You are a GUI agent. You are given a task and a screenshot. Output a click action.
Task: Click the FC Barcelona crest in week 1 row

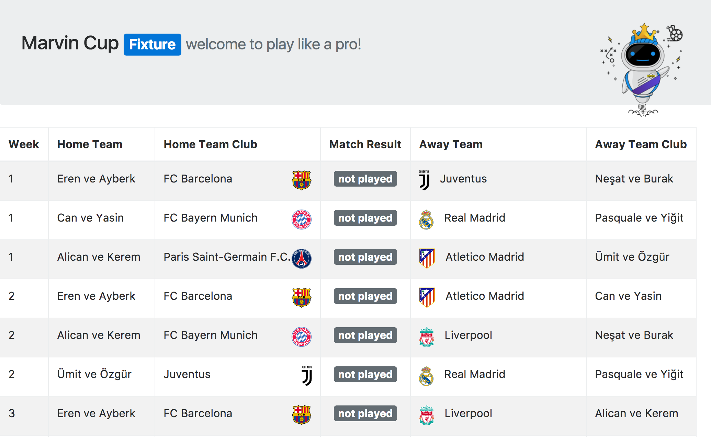click(302, 180)
